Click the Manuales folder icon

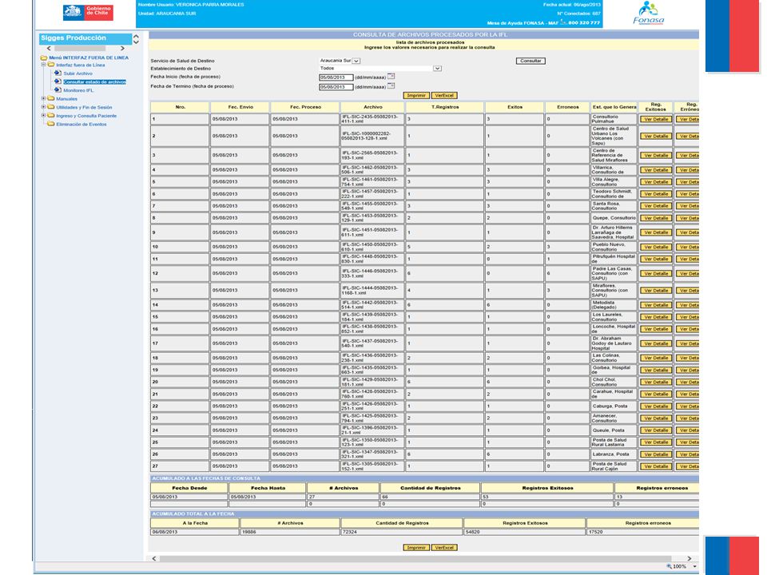[51, 99]
